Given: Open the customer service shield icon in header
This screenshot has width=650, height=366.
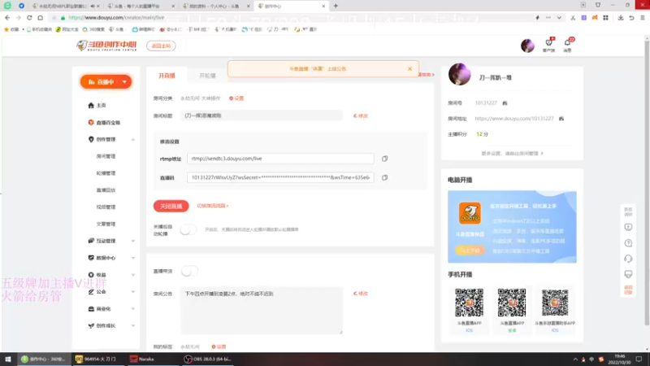Looking at the screenshot, I should (549, 43).
